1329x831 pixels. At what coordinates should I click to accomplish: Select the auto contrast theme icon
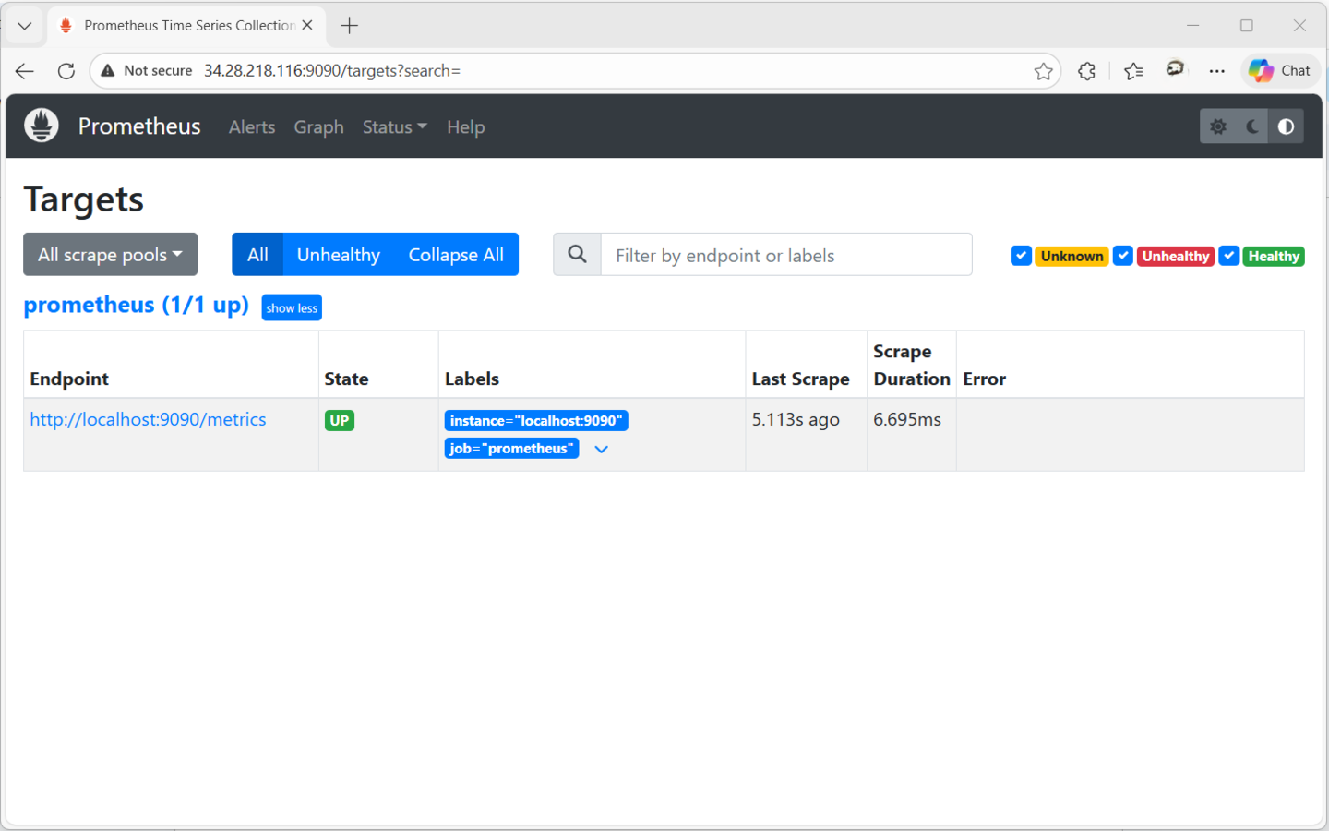[1286, 126]
